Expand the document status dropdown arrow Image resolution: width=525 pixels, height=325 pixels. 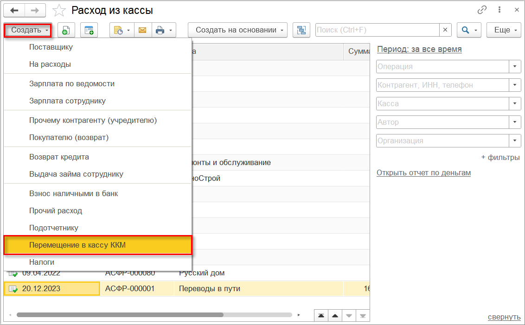pyautogui.click(x=128, y=31)
